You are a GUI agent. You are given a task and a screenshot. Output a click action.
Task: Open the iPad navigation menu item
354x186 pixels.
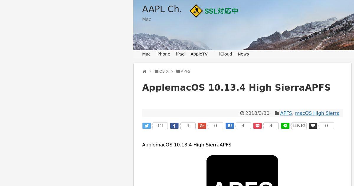pyautogui.click(x=180, y=54)
